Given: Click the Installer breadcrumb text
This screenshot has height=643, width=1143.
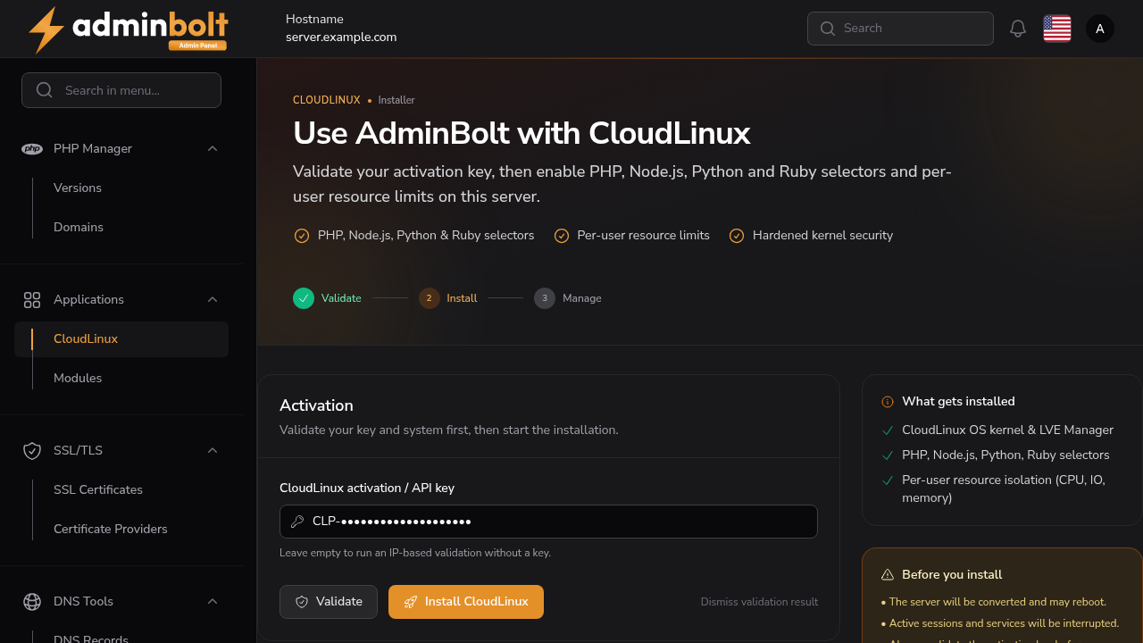Looking at the screenshot, I should pyautogui.click(x=396, y=100).
